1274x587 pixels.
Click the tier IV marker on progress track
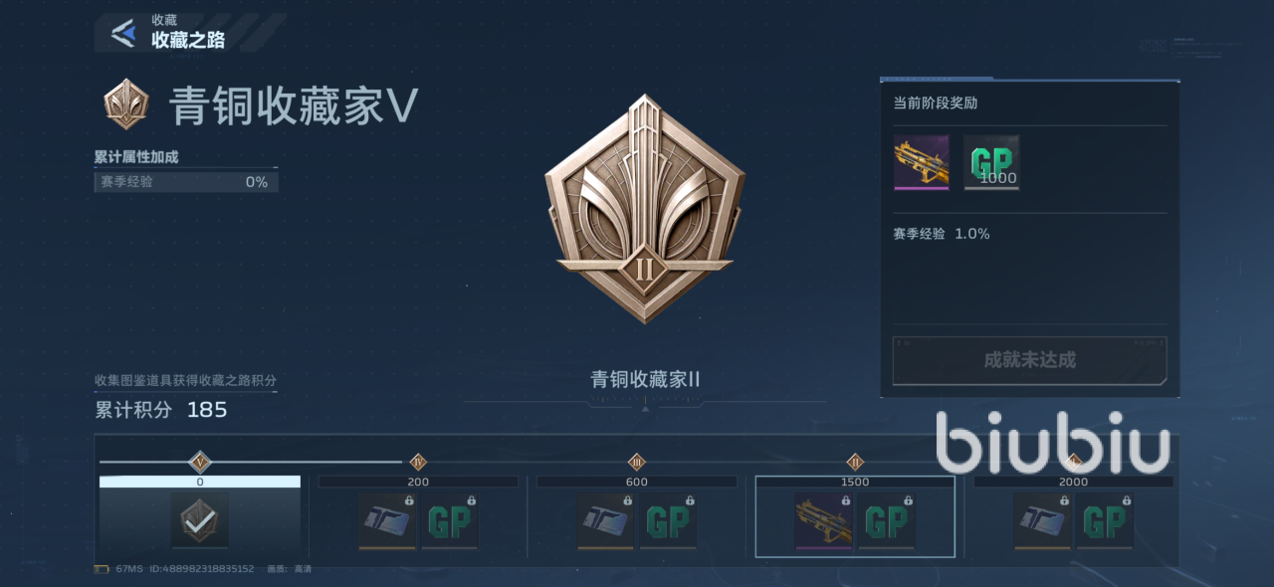point(419,462)
